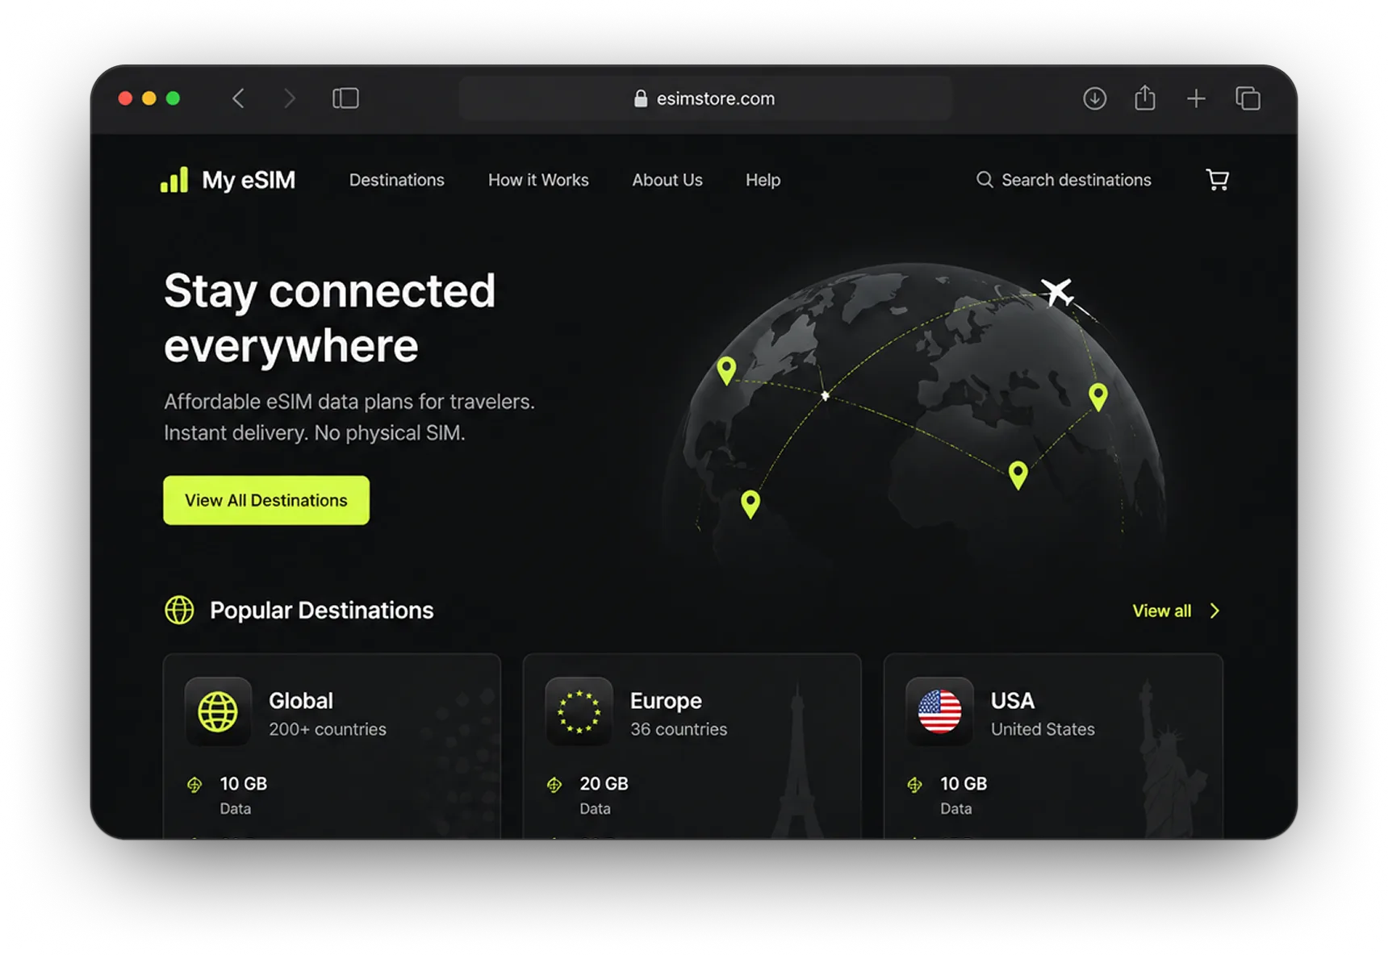Image resolution: width=1388 pixels, height=955 pixels.
Task: Click View All Destinations button
Action: click(x=266, y=500)
